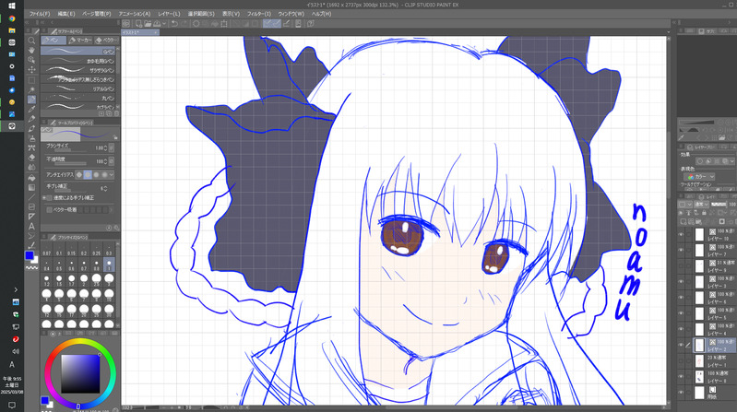Click the opacity 不透明度 stepper arrows

[x=105, y=161]
